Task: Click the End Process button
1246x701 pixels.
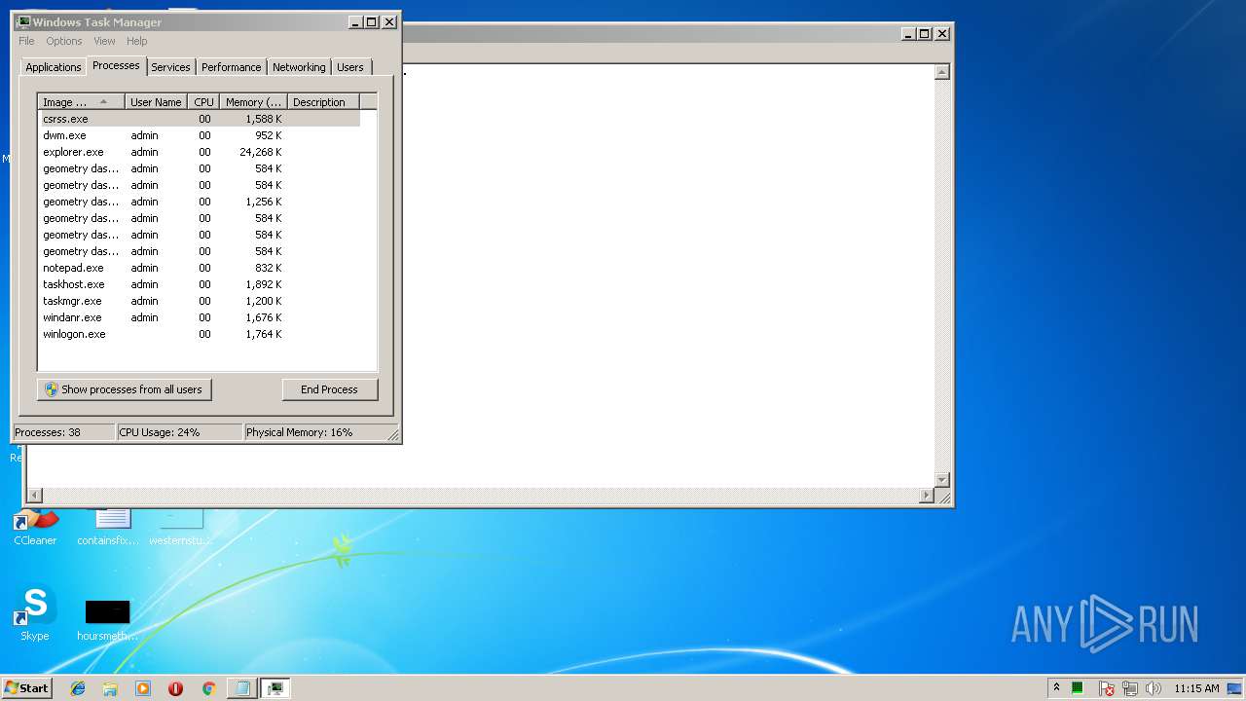Action: click(330, 389)
